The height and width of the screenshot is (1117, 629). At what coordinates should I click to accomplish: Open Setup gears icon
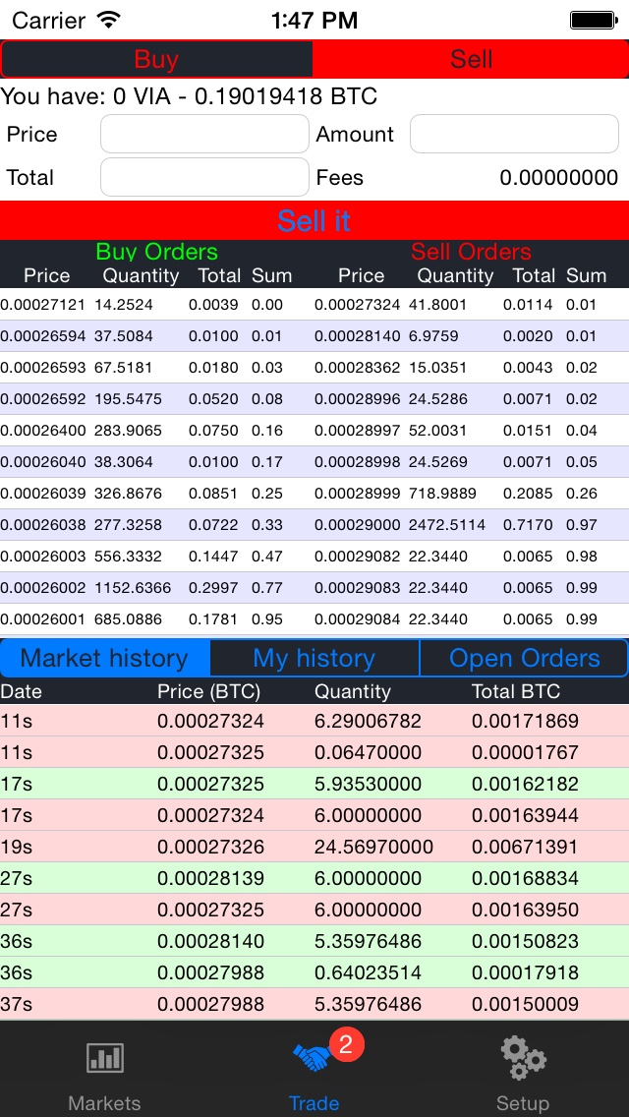click(522, 1058)
